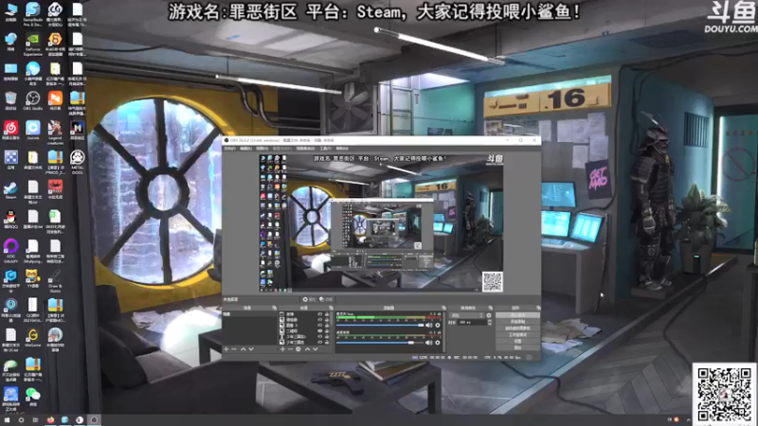Click the filters button above the sources panel
This screenshot has width=758, height=426.
[326, 299]
